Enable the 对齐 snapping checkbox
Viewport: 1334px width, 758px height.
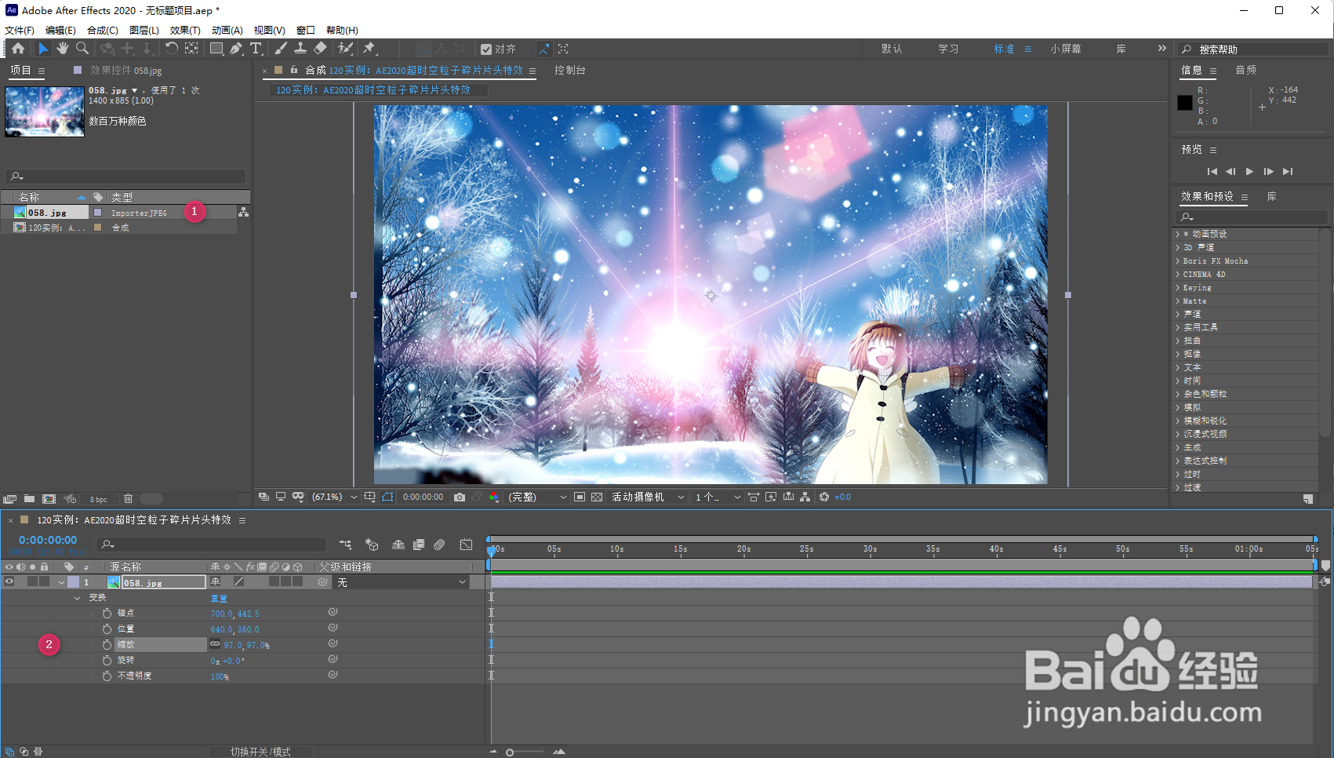(486, 49)
